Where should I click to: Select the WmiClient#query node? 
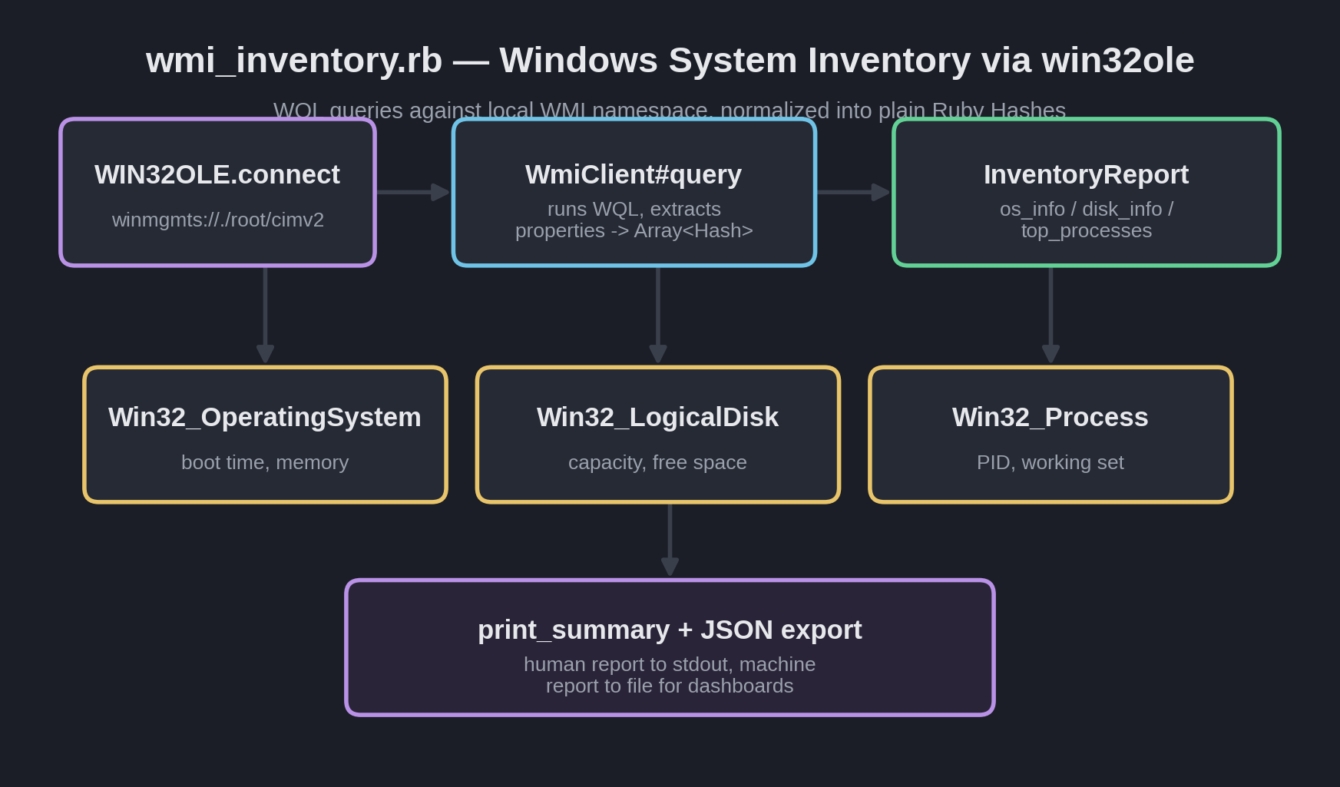634,192
